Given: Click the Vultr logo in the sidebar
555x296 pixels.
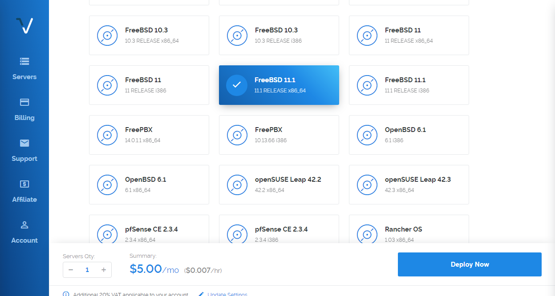Looking at the screenshot, I should tap(24, 26).
